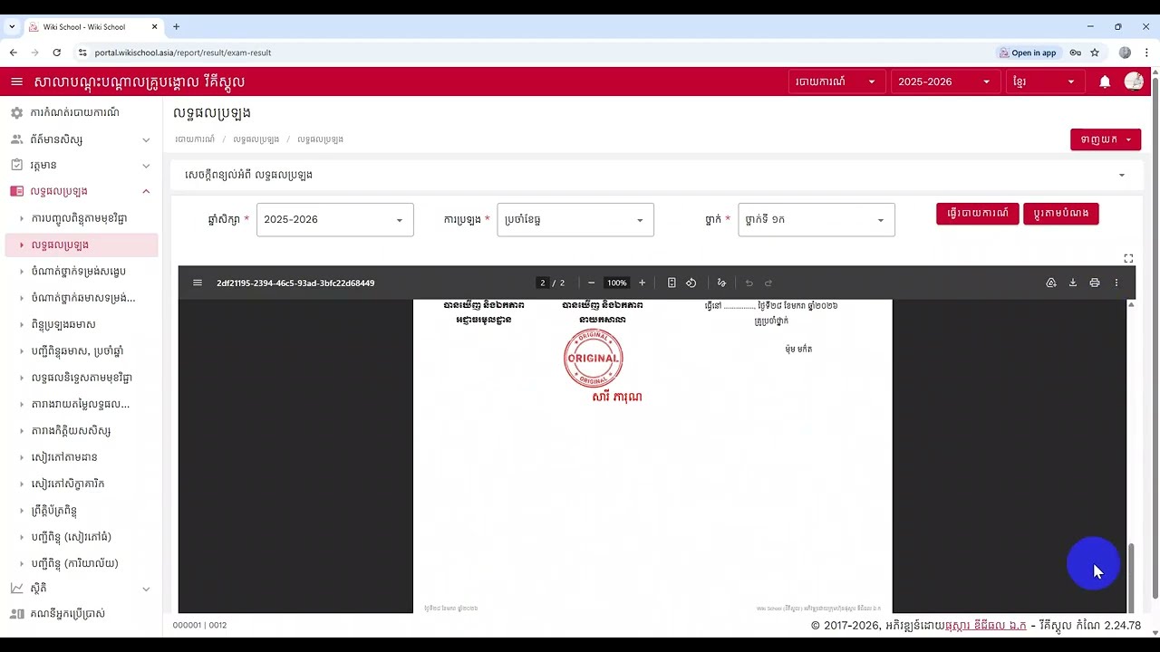This screenshot has height=652, width=1160.
Task: Print the PDF document
Action: pyautogui.click(x=1095, y=283)
